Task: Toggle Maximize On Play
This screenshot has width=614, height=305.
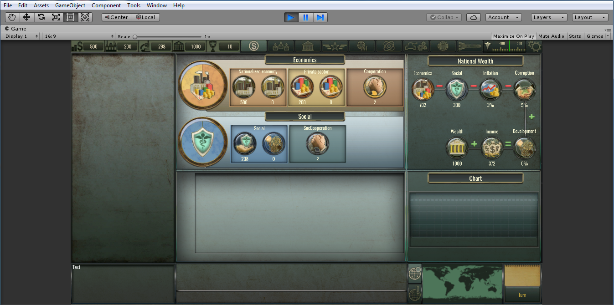Action: pos(513,36)
